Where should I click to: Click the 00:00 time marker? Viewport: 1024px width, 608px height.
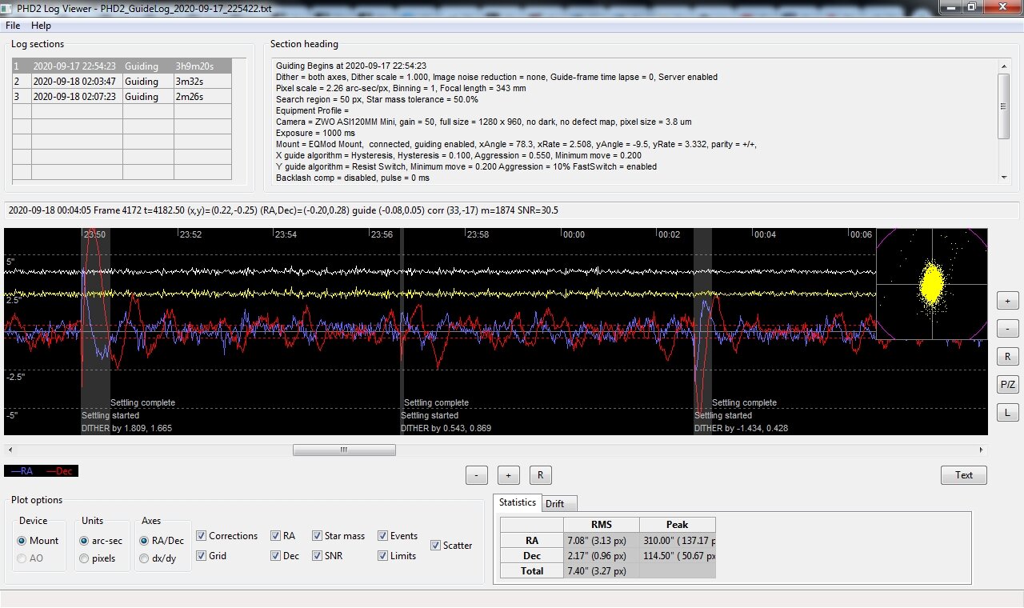574,234
